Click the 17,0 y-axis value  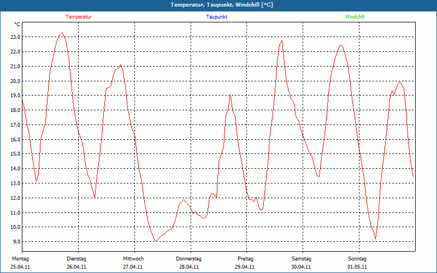coord(16,125)
